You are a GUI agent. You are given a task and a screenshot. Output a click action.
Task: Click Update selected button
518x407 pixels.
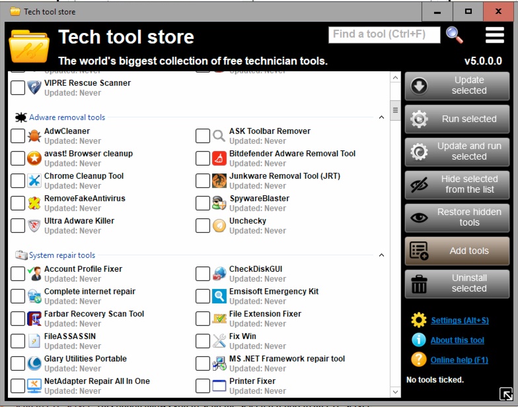457,86
